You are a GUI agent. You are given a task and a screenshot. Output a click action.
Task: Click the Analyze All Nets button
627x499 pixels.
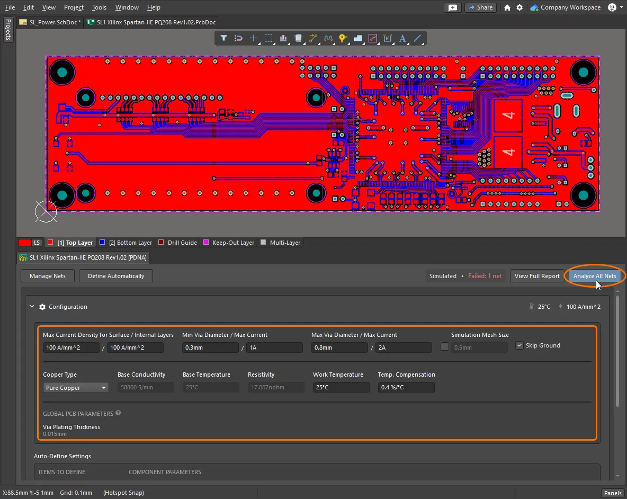[595, 276]
